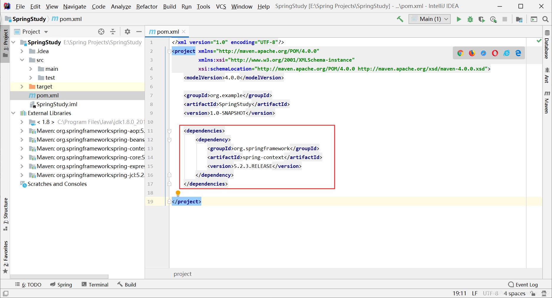Collapse the SpringStudy root node

pyautogui.click(x=13, y=42)
